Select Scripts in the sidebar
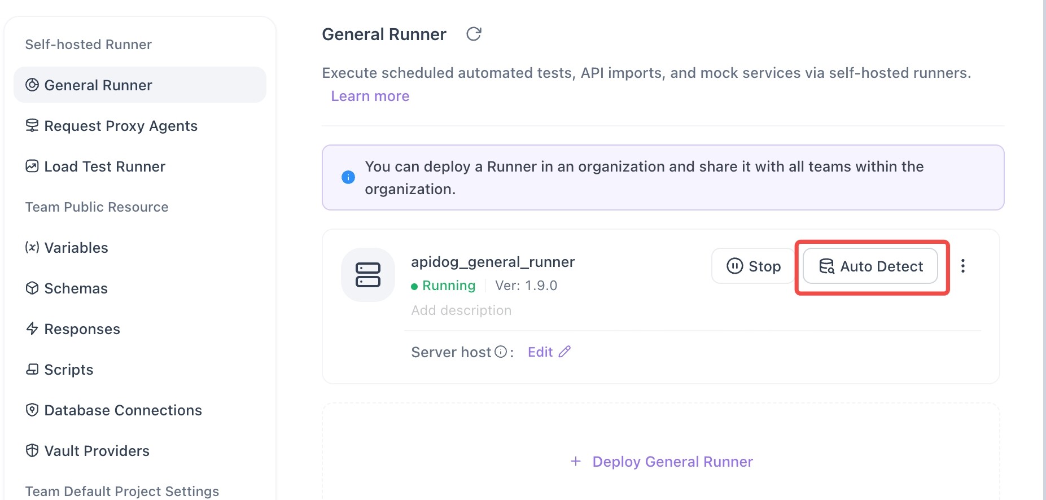Image resolution: width=1046 pixels, height=500 pixels. [x=68, y=370]
